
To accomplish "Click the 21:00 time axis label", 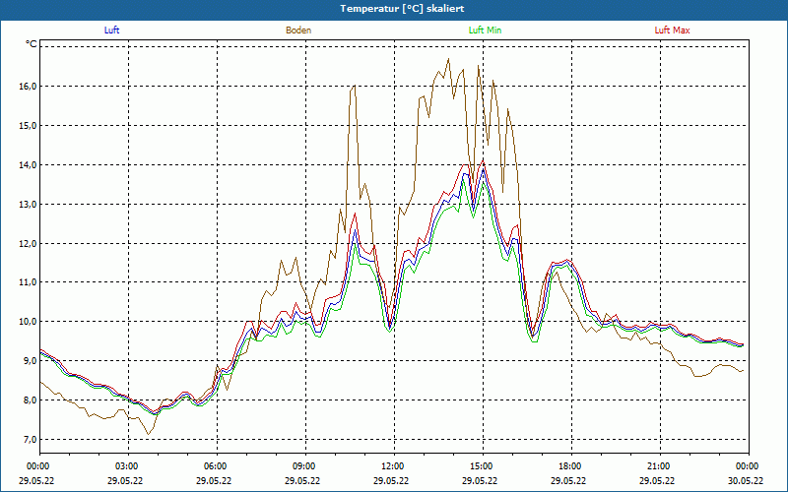I will click(660, 466).
